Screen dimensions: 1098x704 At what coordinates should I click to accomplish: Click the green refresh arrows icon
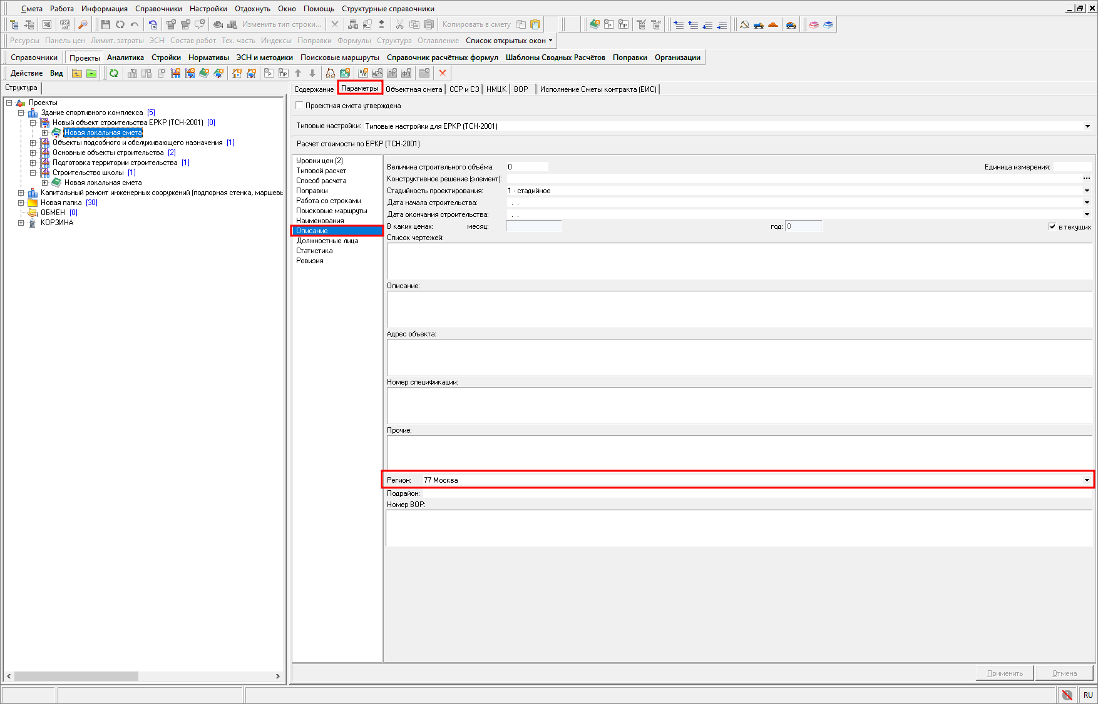coord(114,73)
